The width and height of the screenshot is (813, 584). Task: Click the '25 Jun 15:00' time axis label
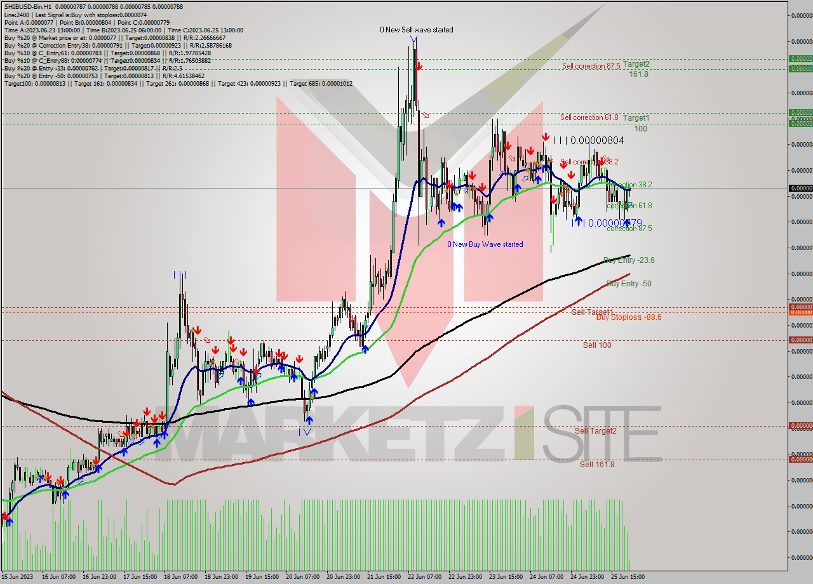point(628,577)
